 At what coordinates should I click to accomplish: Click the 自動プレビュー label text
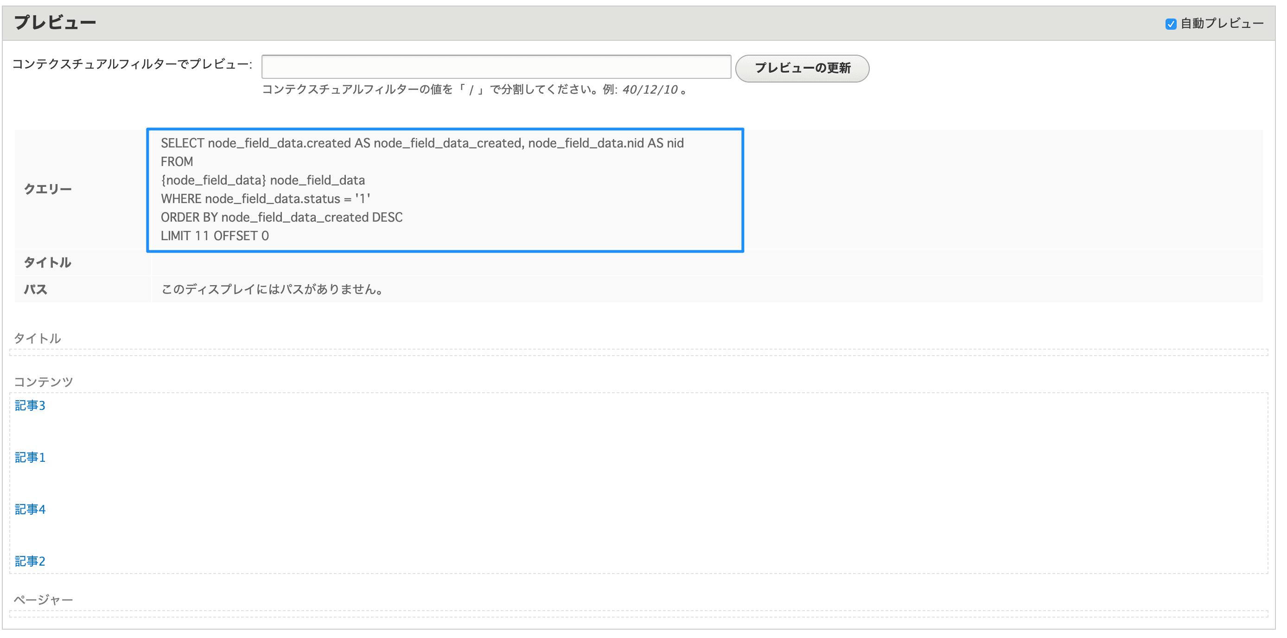(1222, 24)
